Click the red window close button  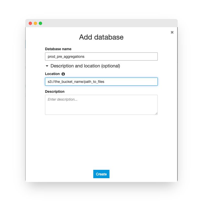click(x=30, y=23)
